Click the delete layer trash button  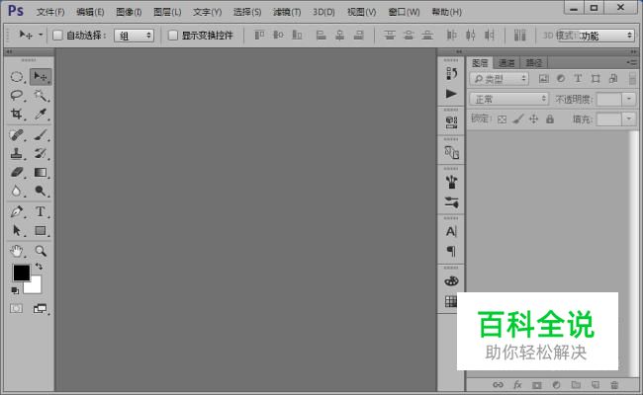click(614, 385)
